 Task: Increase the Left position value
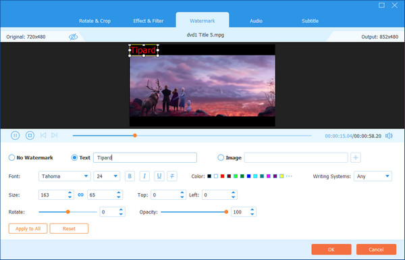(233, 192)
